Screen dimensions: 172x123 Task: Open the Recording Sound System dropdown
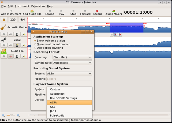pos(69,73)
